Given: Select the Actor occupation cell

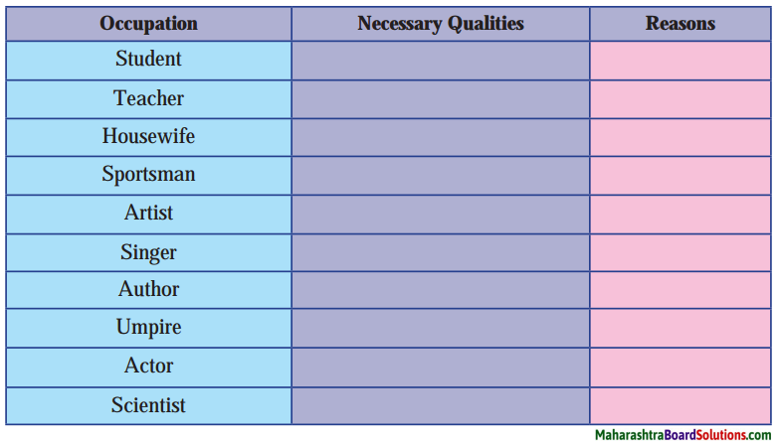Looking at the screenshot, I should pos(148,368).
